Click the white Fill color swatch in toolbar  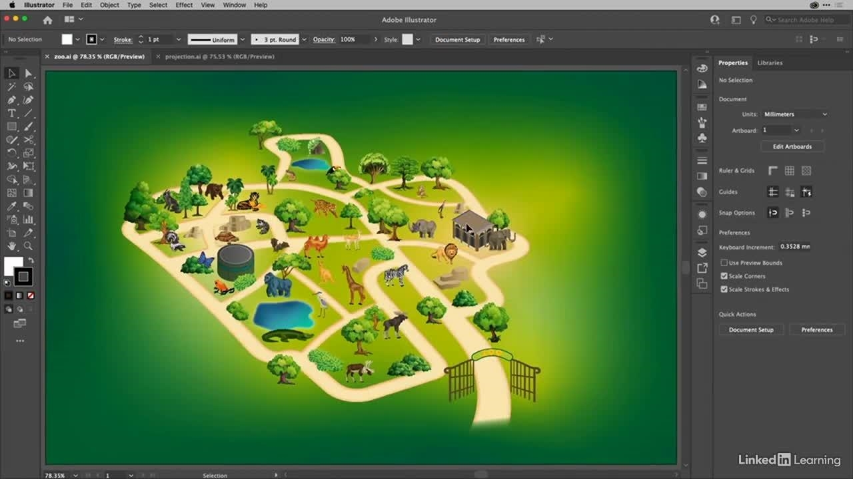[13, 266]
